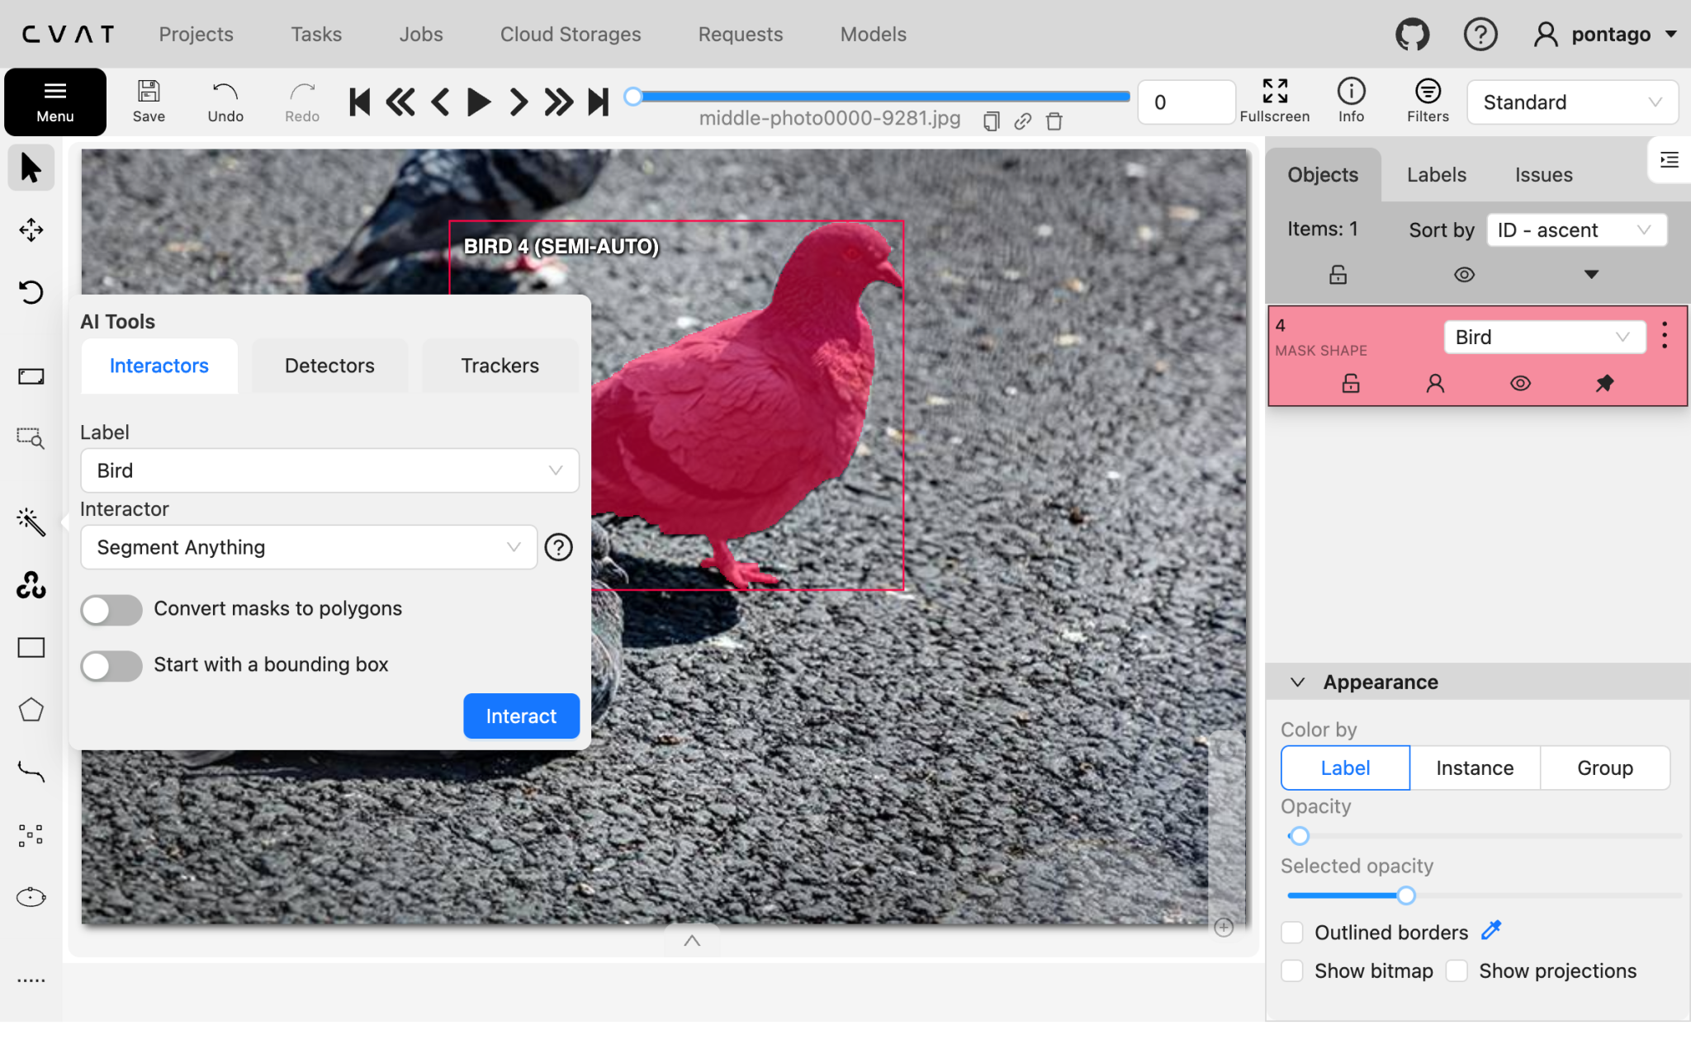Select the draw ellipse tool
1691x1063 pixels.
(x=31, y=897)
